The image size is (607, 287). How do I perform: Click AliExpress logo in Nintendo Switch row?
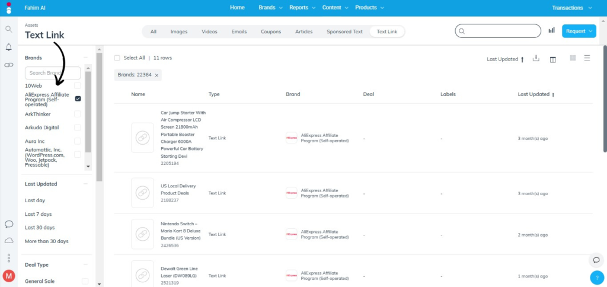click(x=291, y=234)
